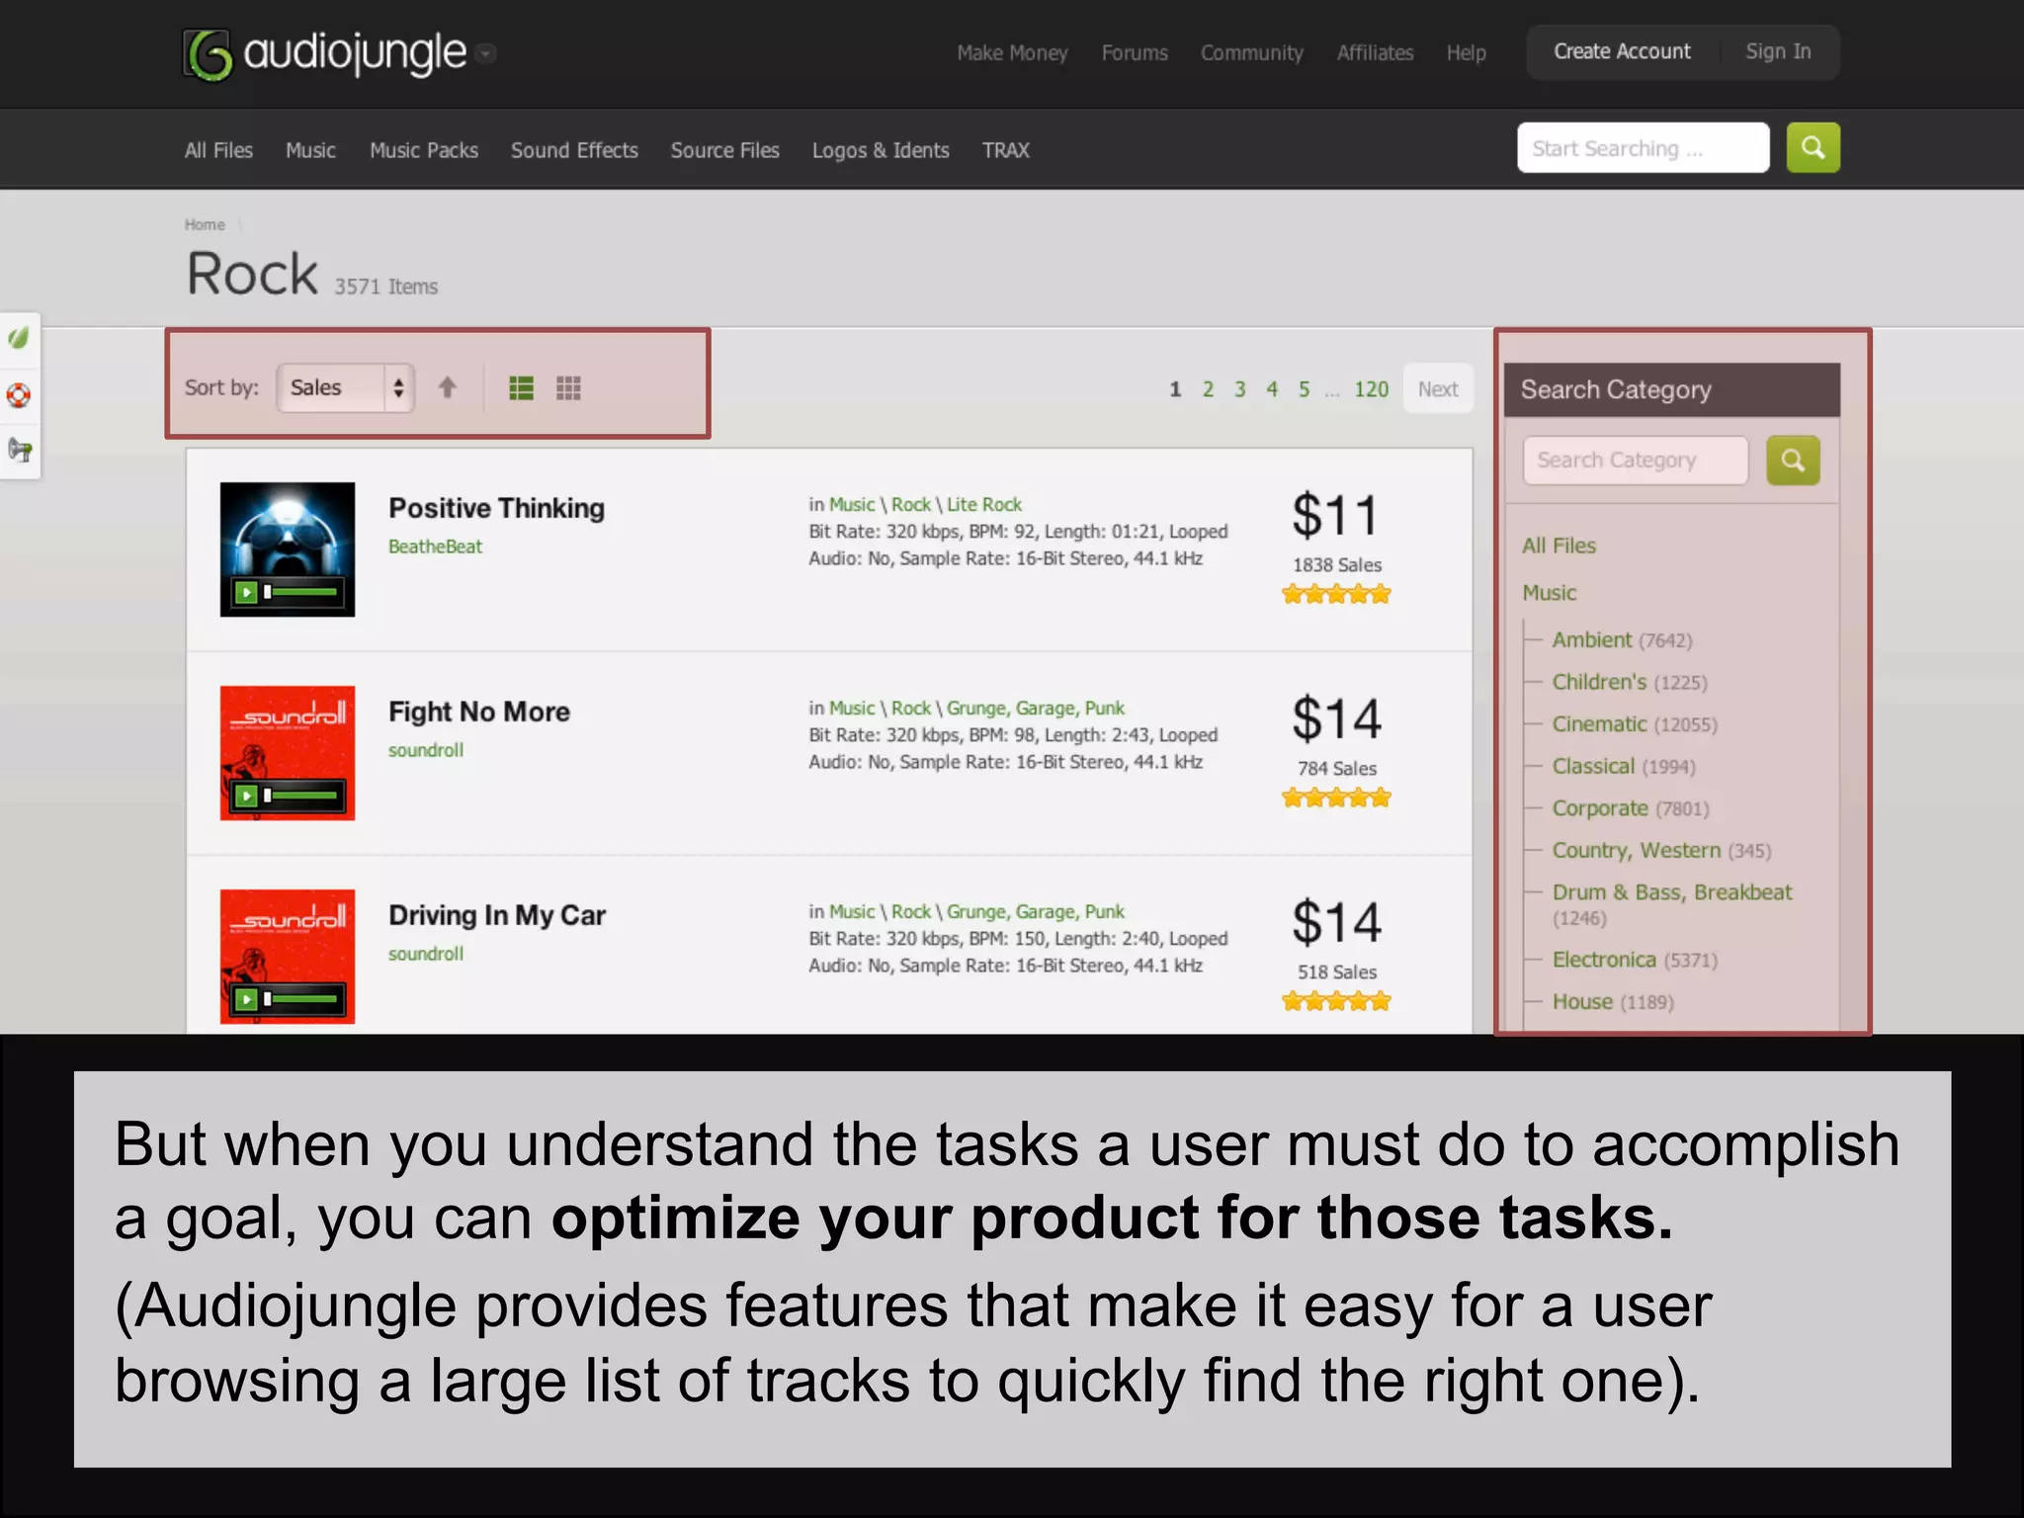
Task: Open the Driving In My Car title
Action: coord(497,915)
